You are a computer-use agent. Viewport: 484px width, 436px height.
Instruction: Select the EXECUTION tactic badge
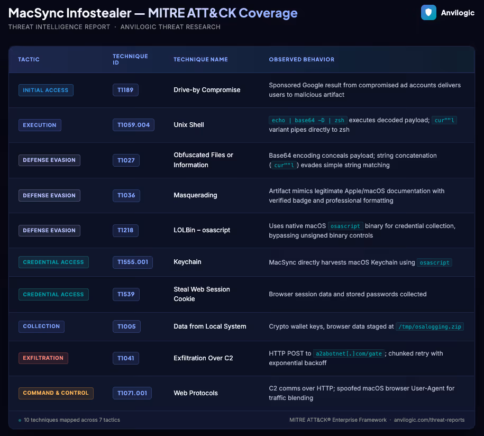pos(40,125)
